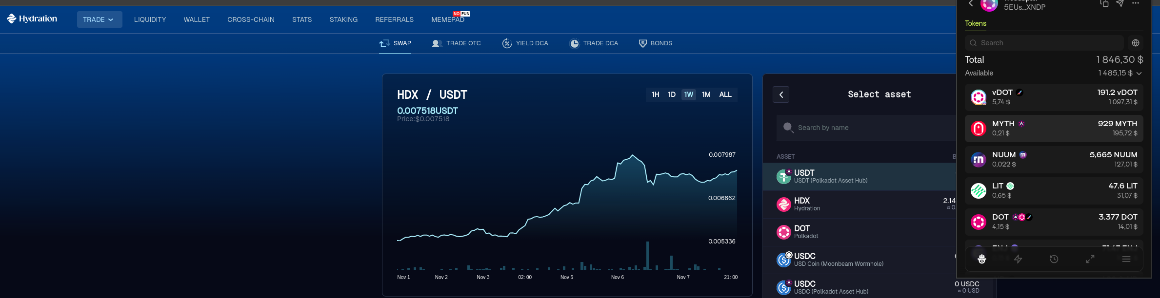Switch chart range to ALL
The image size is (1160, 298).
[x=725, y=94]
